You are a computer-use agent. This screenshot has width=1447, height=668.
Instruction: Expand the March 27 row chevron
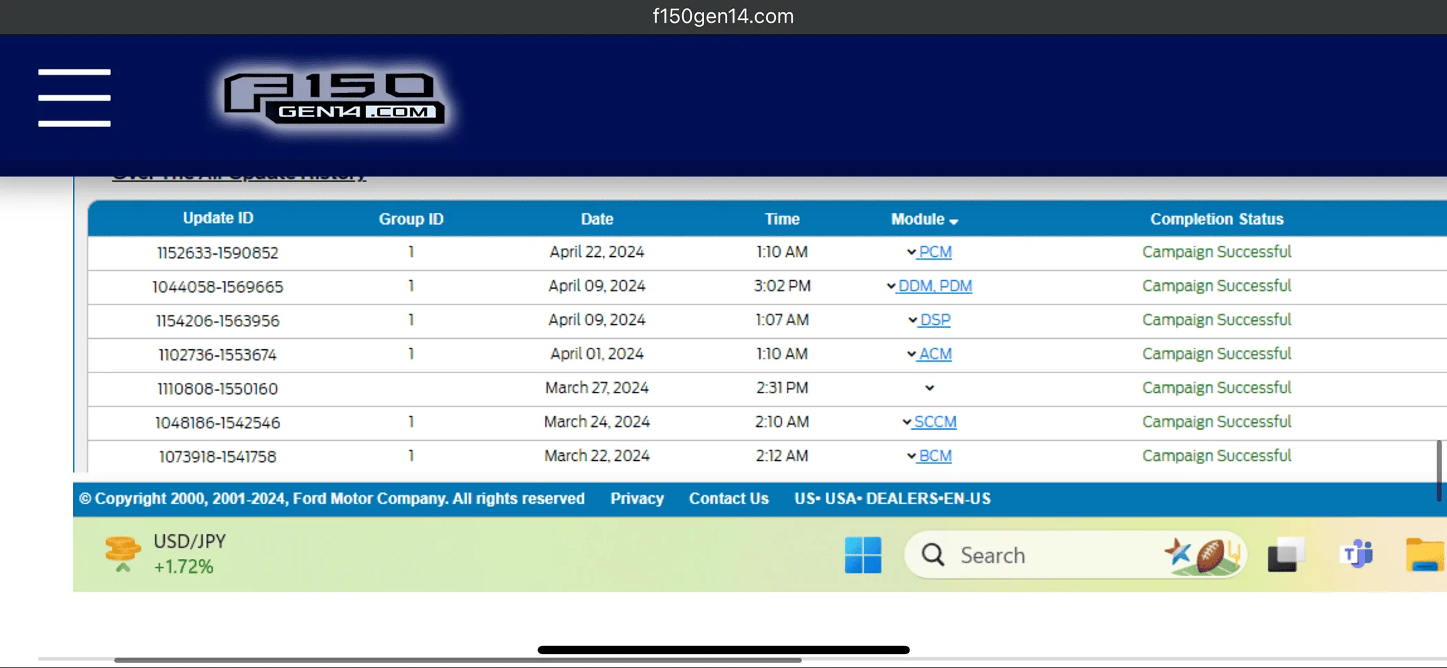click(930, 388)
